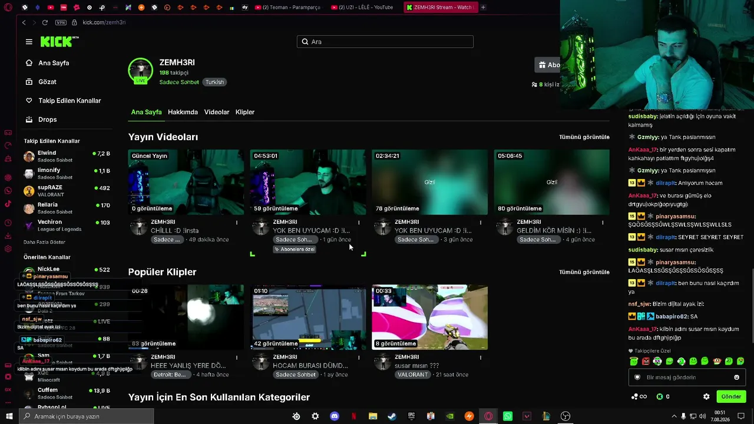Reload the page with browser refresh icon
Viewport: 754px width, 424px height.
pos(45,22)
